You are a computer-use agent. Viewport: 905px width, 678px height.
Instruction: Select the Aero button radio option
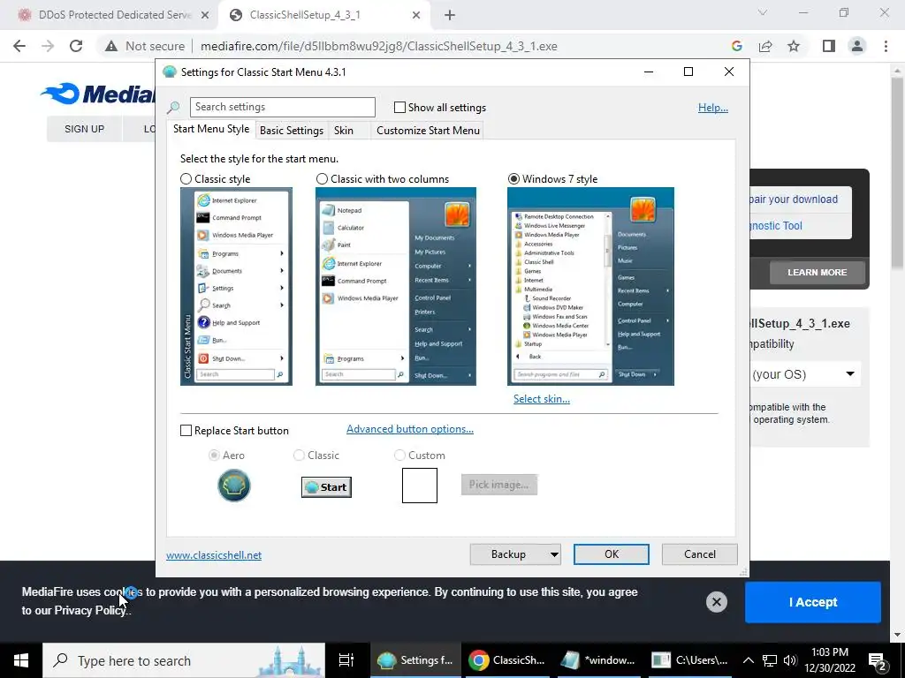coord(214,456)
